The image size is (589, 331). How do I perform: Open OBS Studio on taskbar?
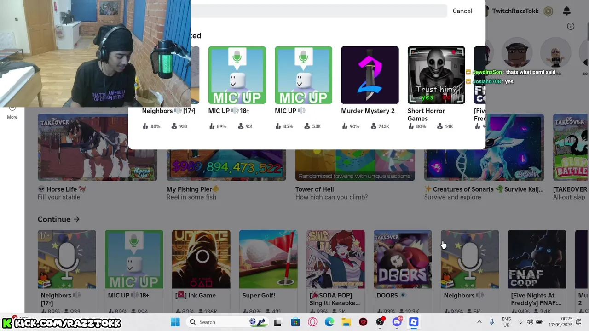(x=380, y=322)
